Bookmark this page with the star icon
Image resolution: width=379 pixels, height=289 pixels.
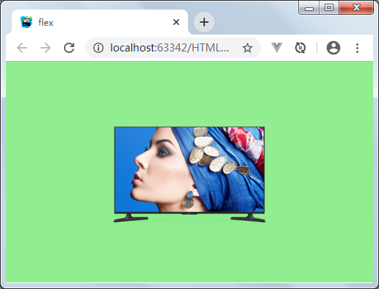point(248,48)
